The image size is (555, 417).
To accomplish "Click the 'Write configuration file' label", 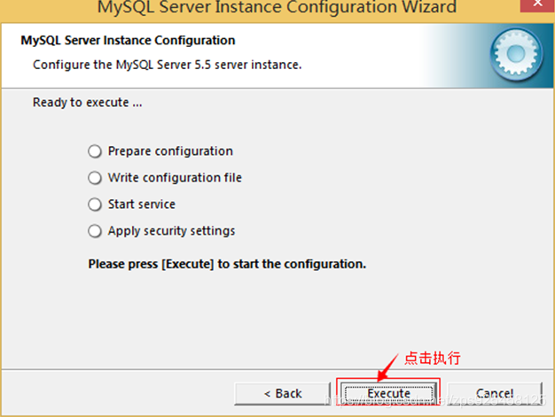I will (x=175, y=178).
